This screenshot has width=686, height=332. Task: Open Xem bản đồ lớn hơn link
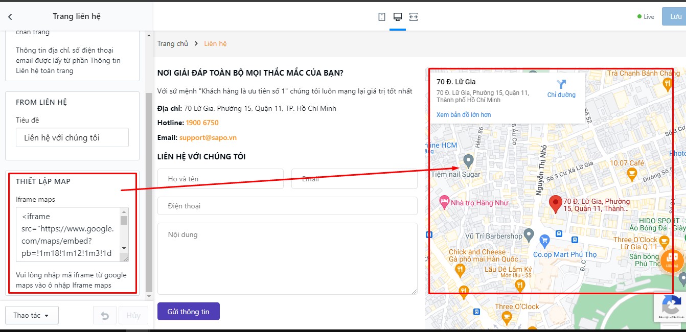point(464,115)
